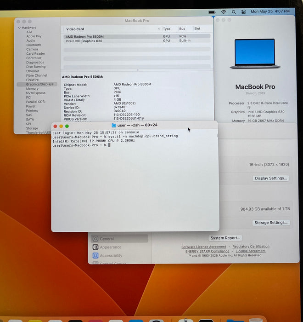
Task: Select NVMExpress sidebar entry
Action: [x=36, y=93]
